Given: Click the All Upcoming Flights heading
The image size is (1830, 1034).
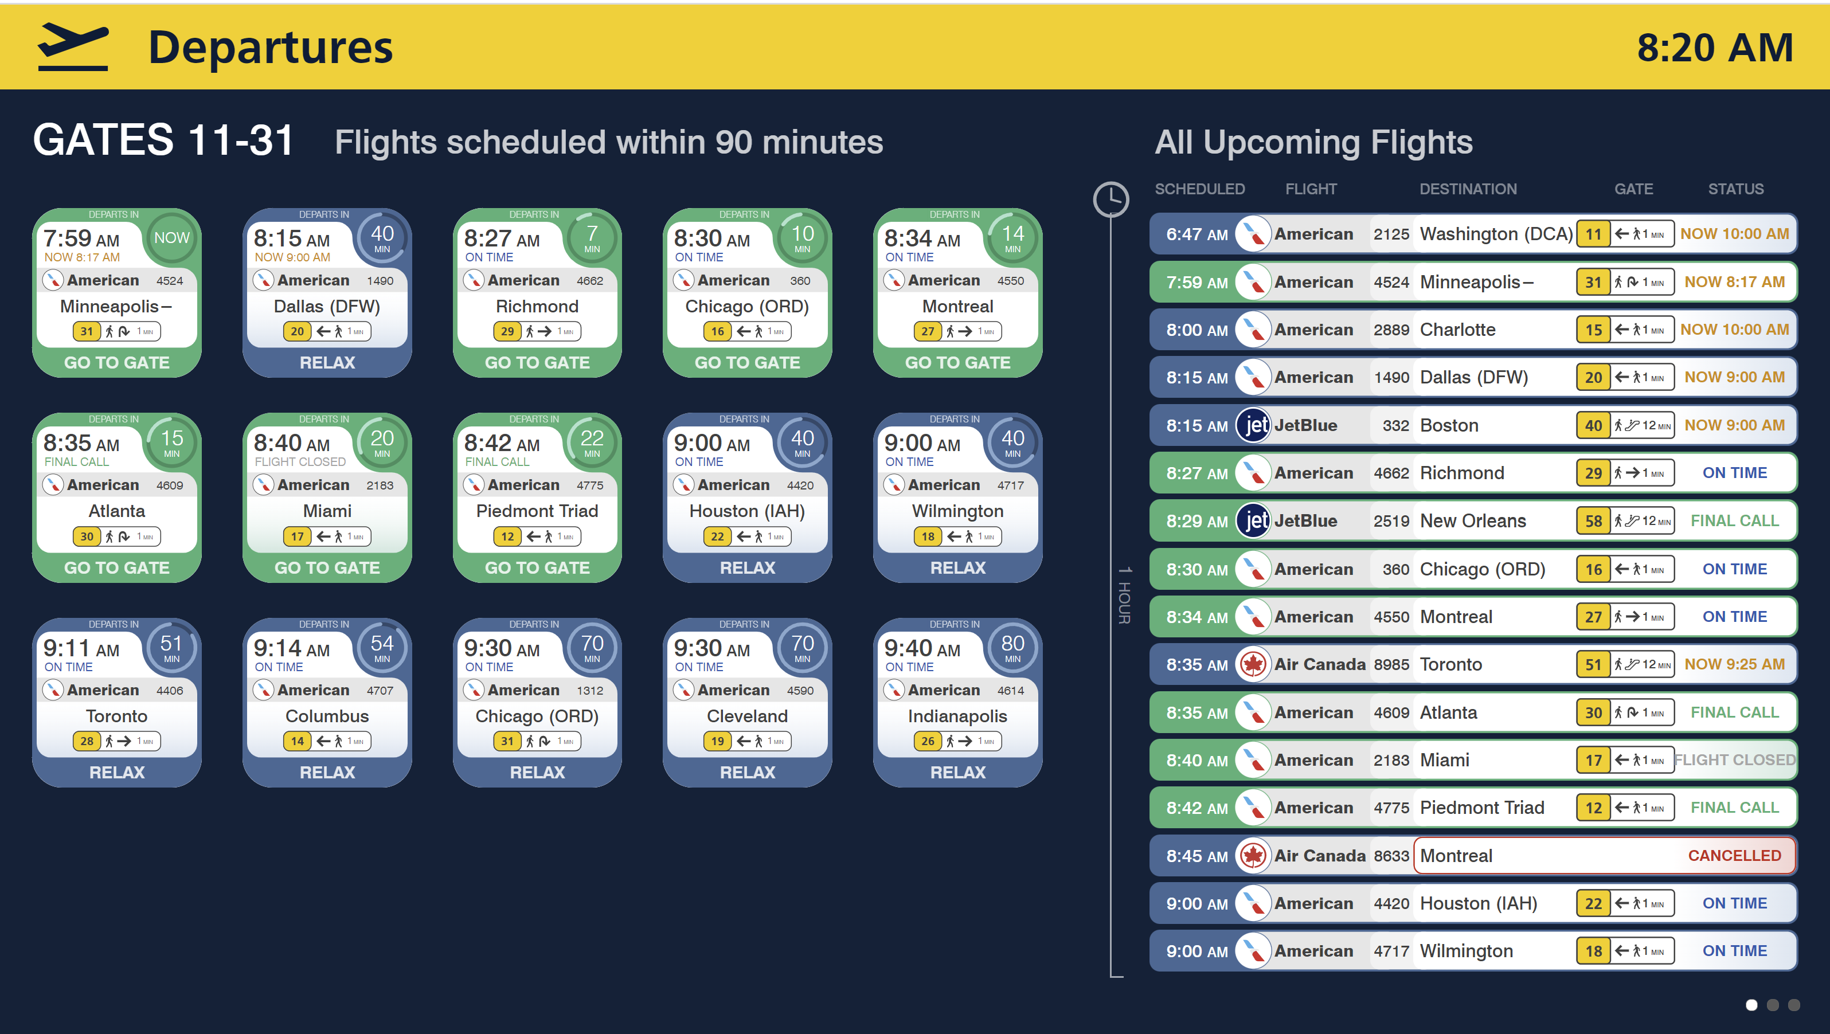Looking at the screenshot, I should (x=1313, y=142).
